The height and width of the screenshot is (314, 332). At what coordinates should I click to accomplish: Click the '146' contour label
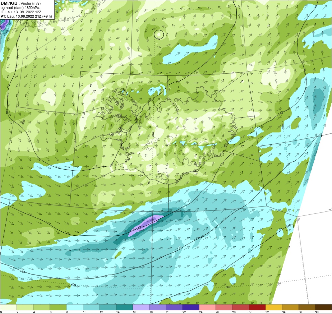coord(288,226)
